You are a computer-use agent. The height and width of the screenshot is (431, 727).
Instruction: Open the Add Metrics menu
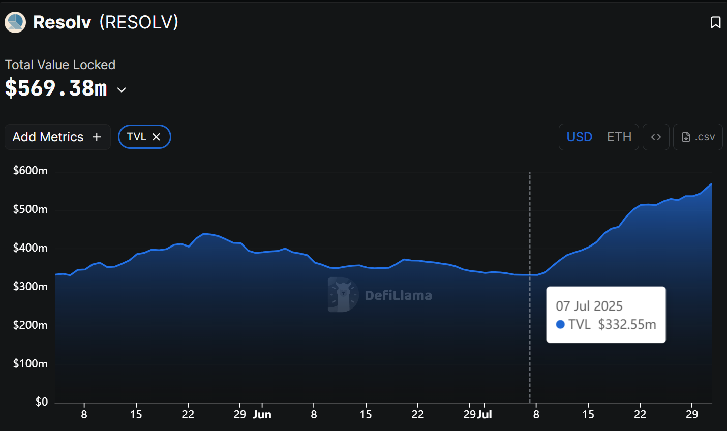pyautogui.click(x=57, y=137)
